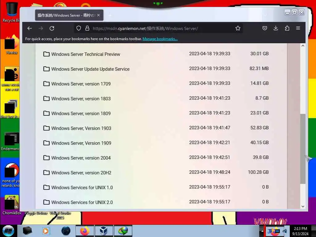Open the dark globe taskbar icon
316x237 pixels.
66,231
